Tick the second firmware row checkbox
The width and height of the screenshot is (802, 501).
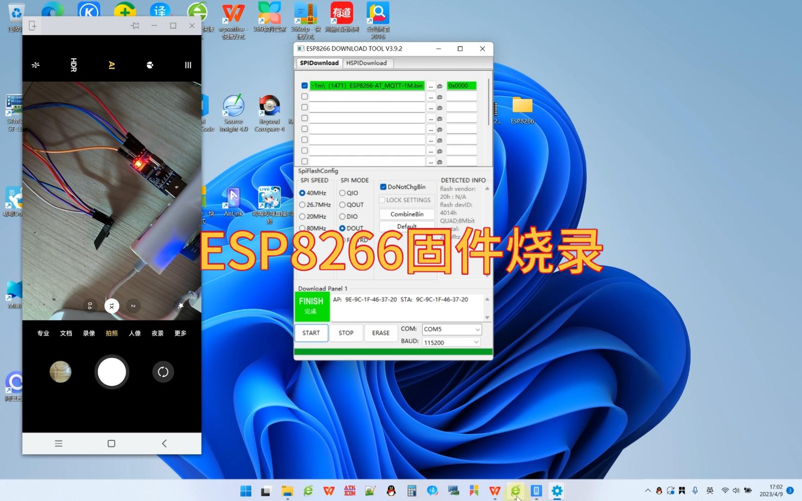pos(304,96)
